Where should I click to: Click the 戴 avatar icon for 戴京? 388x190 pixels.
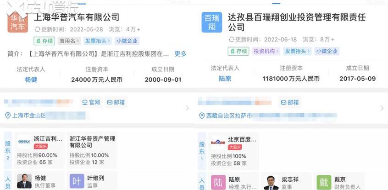[324, 182]
